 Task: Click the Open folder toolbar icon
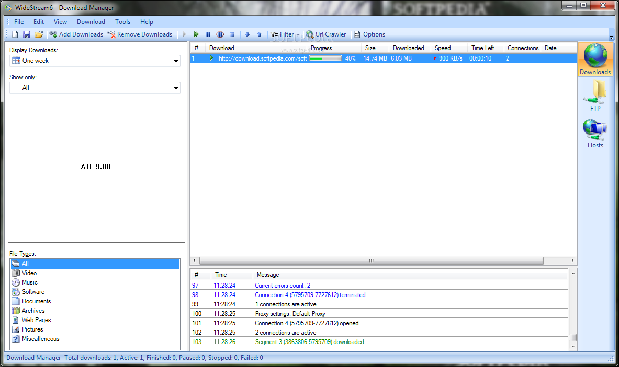tap(39, 34)
